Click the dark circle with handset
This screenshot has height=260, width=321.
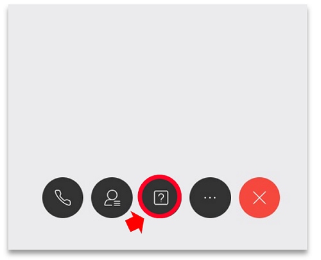[x=63, y=197]
